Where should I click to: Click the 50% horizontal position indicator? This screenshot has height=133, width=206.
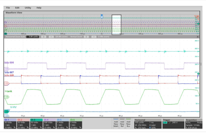click(152, 128)
